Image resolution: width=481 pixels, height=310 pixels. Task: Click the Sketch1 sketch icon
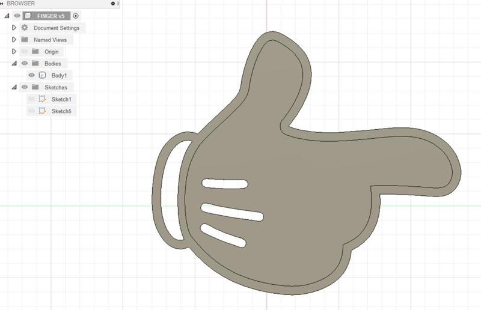pos(42,99)
